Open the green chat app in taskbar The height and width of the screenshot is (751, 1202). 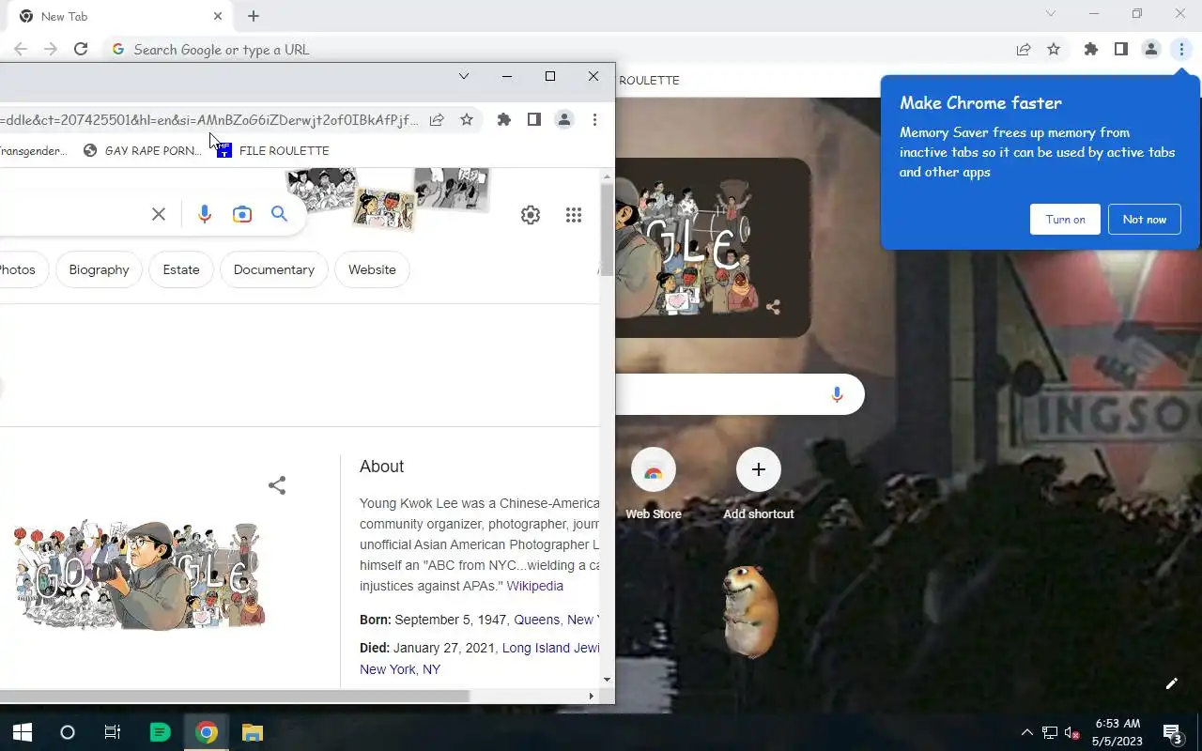tap(161, 732)
